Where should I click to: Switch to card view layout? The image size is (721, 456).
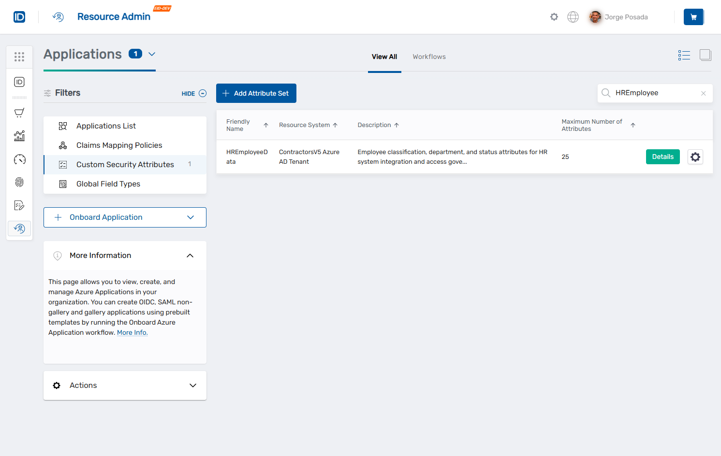(705, 55)
